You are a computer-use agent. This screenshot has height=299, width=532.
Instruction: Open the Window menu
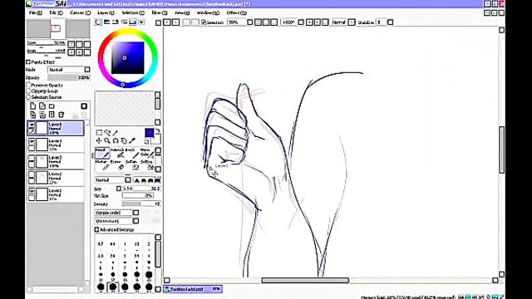[208, 12]
